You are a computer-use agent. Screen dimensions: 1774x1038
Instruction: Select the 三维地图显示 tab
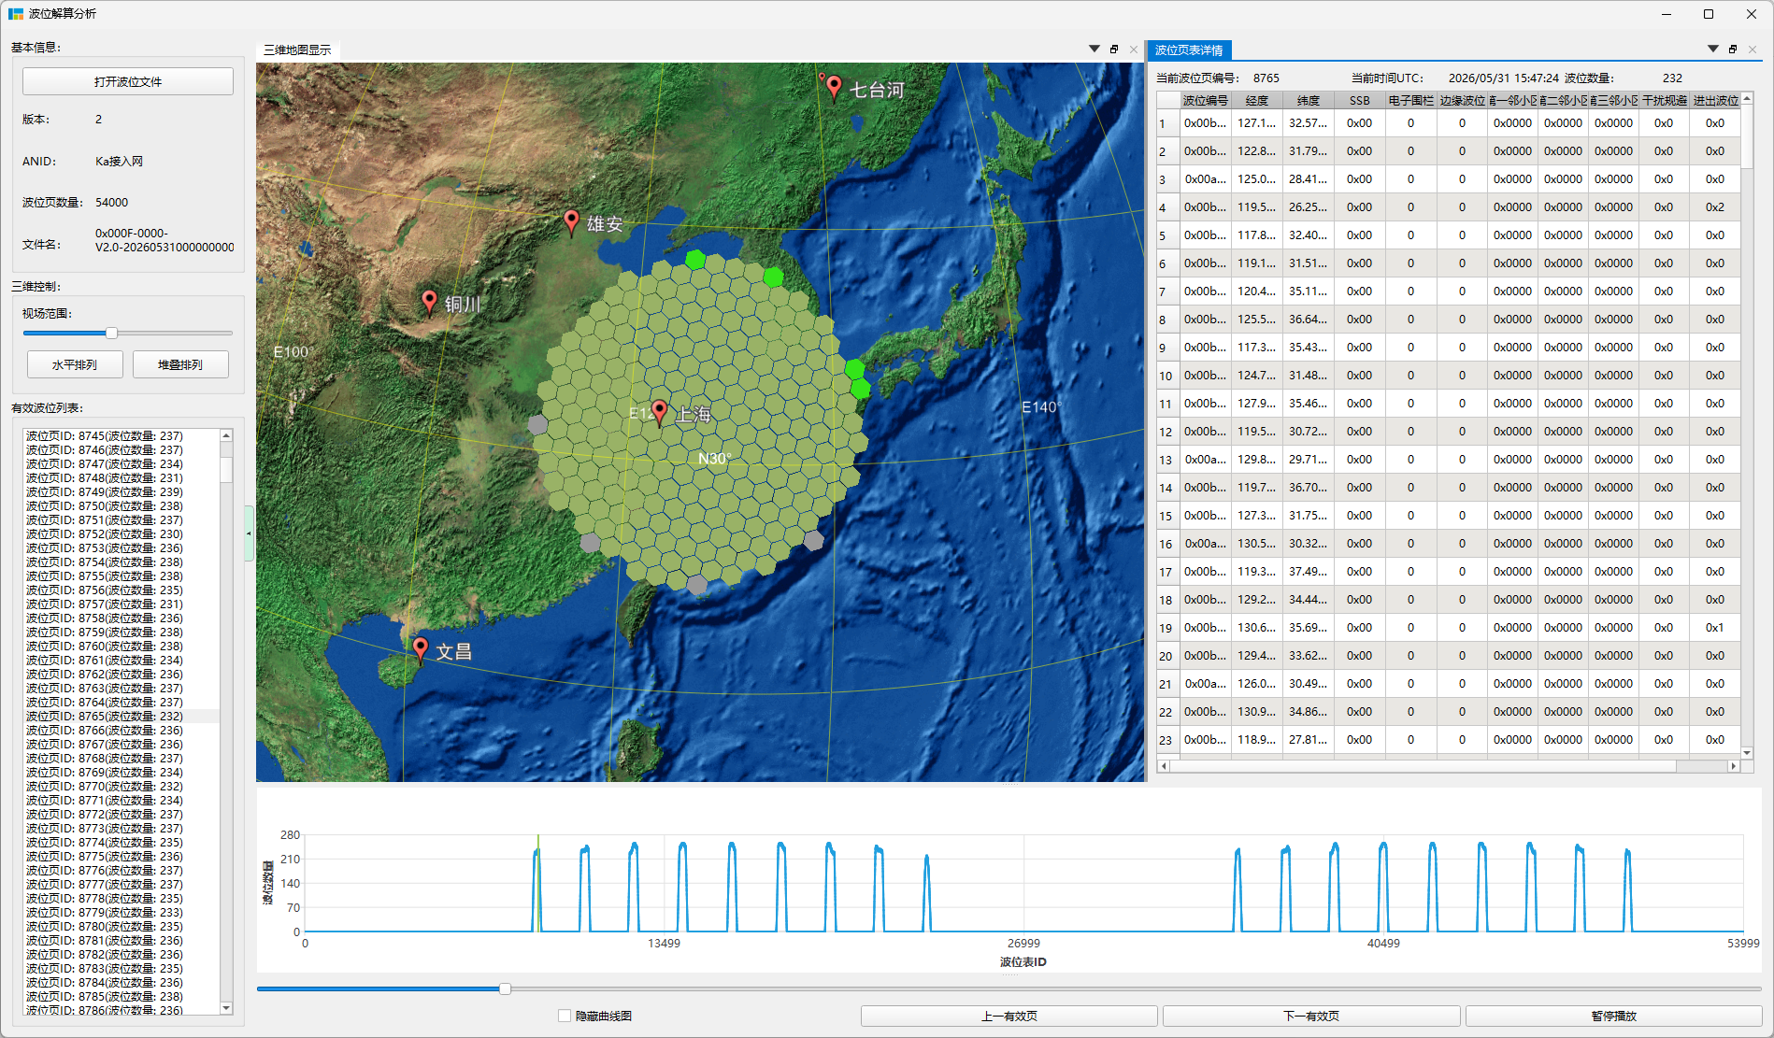pos(297,50)
